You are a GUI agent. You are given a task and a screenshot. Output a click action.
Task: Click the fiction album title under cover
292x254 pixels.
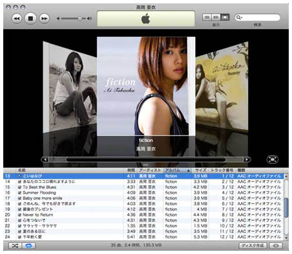click(146, 141)
